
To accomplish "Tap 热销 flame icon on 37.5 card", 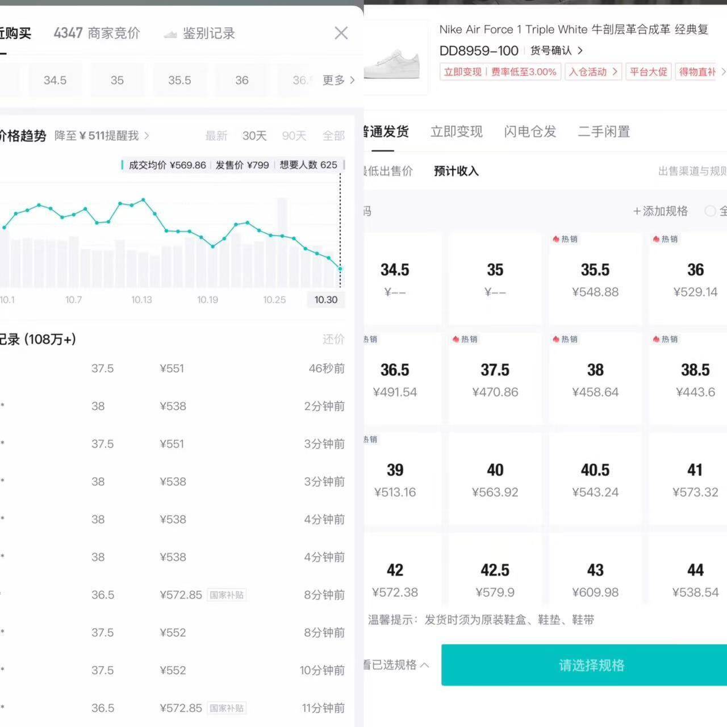I will point(456,339).
